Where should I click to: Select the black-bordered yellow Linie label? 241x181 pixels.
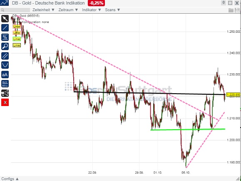coord(17,45)
